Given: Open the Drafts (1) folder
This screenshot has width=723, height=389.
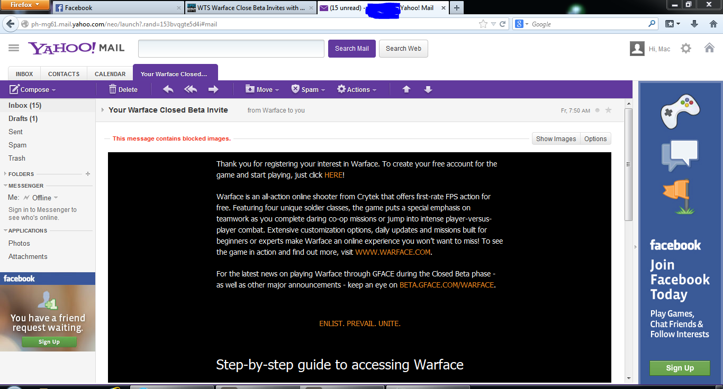Looking at the screenshot, I should (23, 118).
